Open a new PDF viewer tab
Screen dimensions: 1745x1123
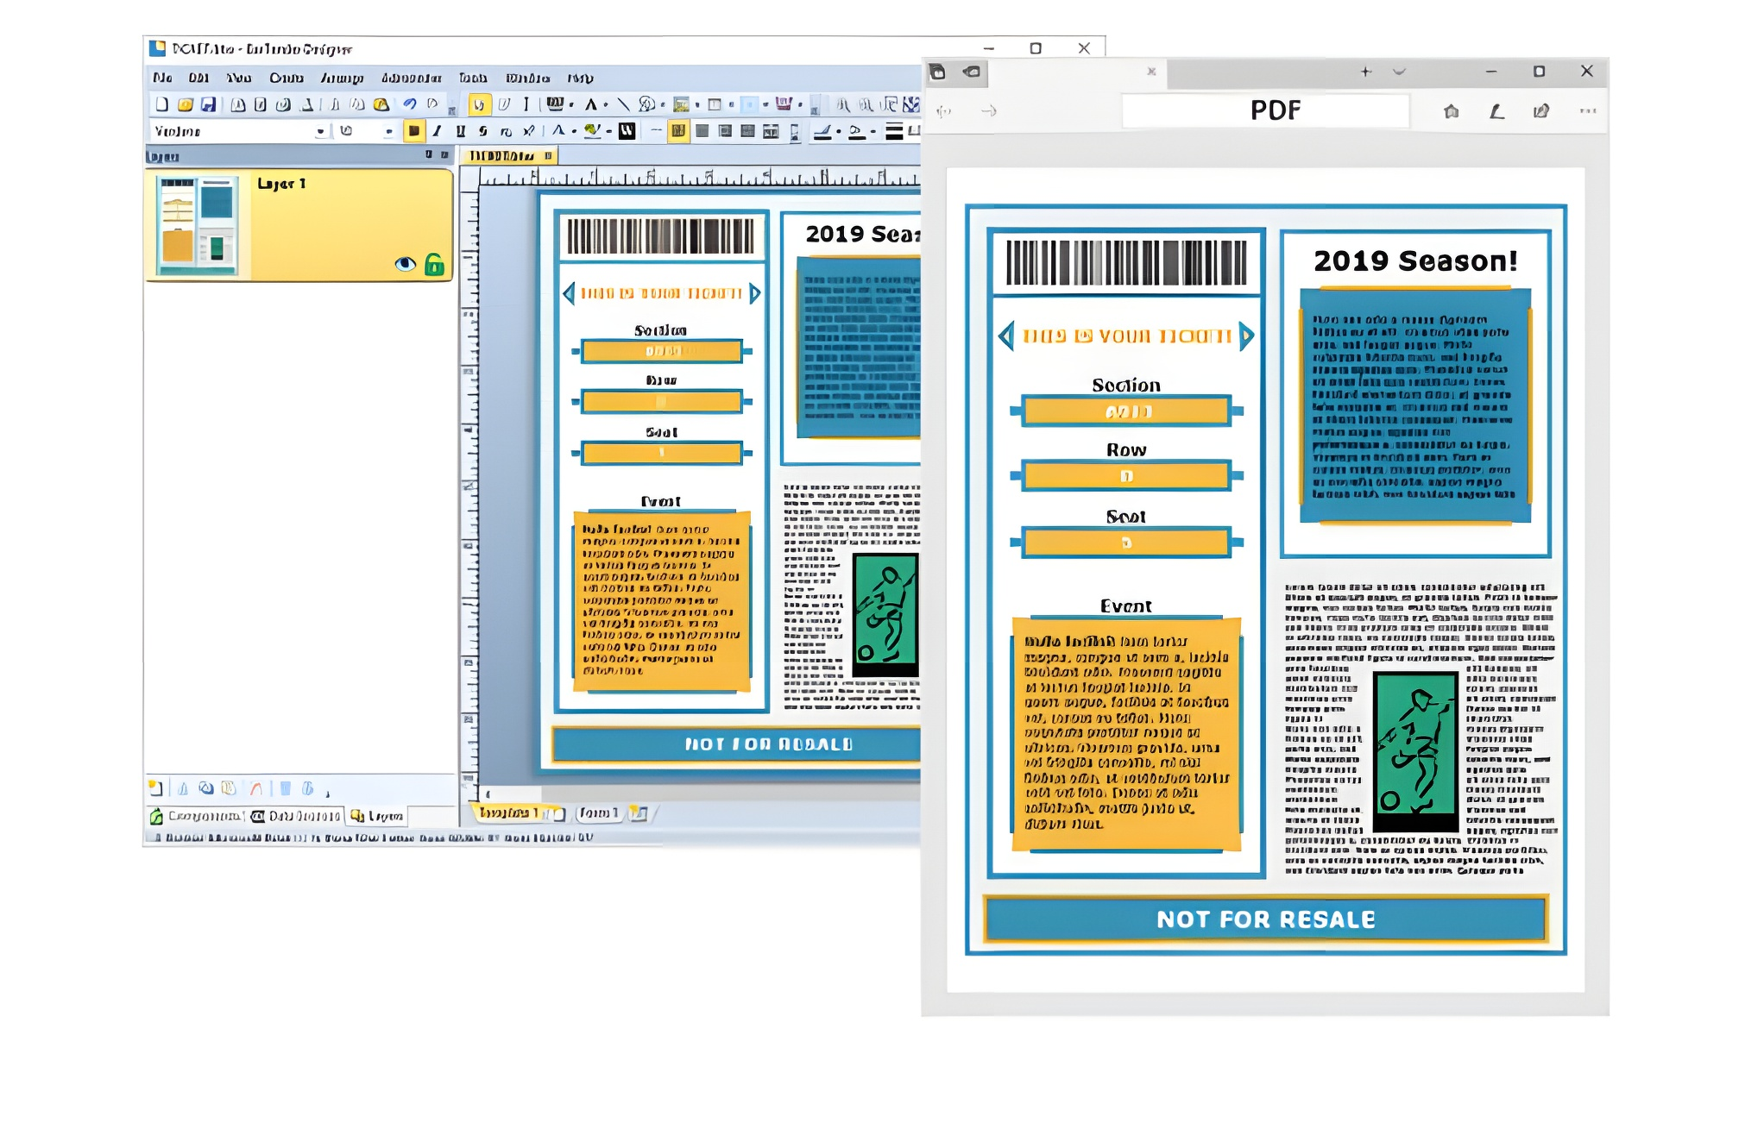coord(1365,72)
